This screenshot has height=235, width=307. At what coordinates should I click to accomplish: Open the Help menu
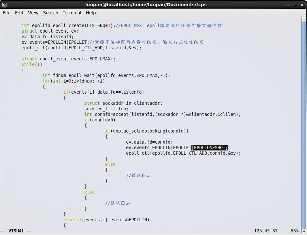[x=91, y=13]
